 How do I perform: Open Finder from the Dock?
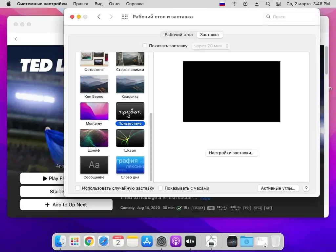60,241
